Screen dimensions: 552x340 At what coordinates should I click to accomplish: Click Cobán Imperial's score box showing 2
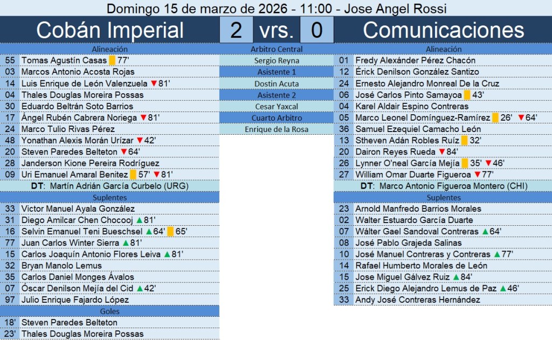[236, 30]
